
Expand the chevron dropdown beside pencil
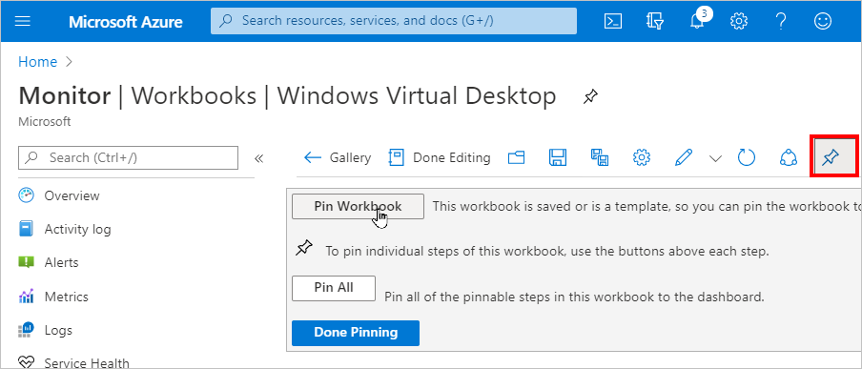click(715, 159)
